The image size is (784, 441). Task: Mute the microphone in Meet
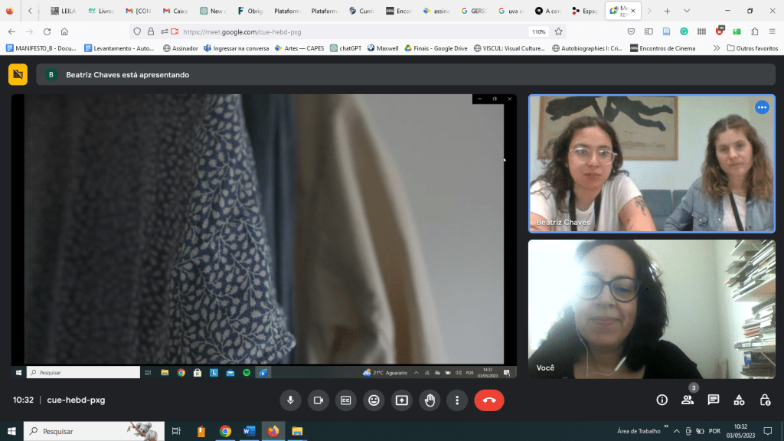pyautogui.click(x=290, y=400)
